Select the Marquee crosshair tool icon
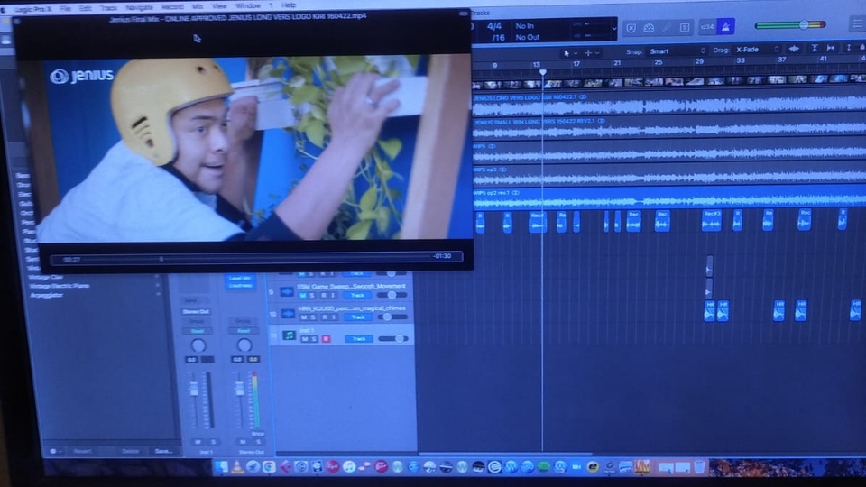Image resolution: width=866 pixels, height=487 pixels. coord(588,53)
